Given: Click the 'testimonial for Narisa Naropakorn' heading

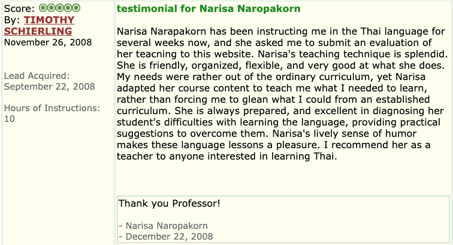Looking at the screenshot, I should click(x=209, y=8).
